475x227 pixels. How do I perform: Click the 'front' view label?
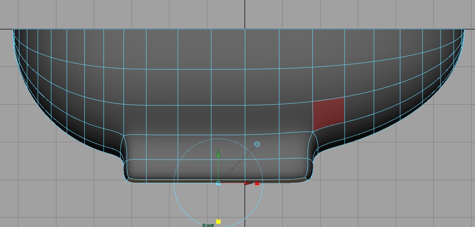(208, 225)
